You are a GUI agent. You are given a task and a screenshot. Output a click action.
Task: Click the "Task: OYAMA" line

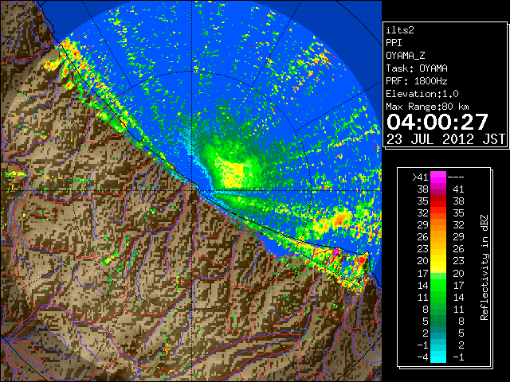pyautogui.click(x=417, y=68)
